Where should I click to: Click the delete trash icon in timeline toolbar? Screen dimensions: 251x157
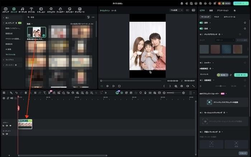[x=26, y=93]
